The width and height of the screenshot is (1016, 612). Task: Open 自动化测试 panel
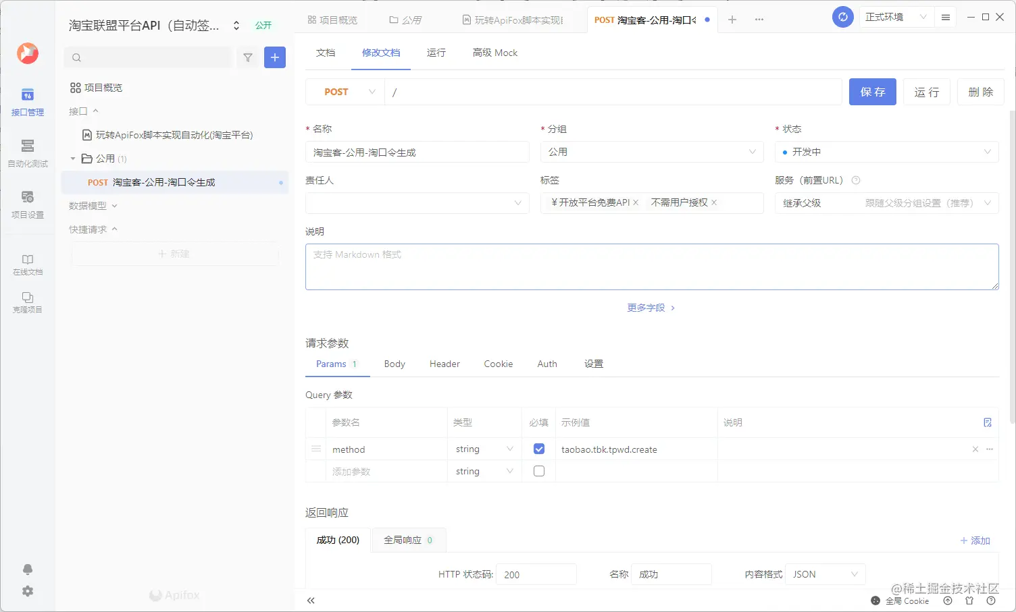27,154
